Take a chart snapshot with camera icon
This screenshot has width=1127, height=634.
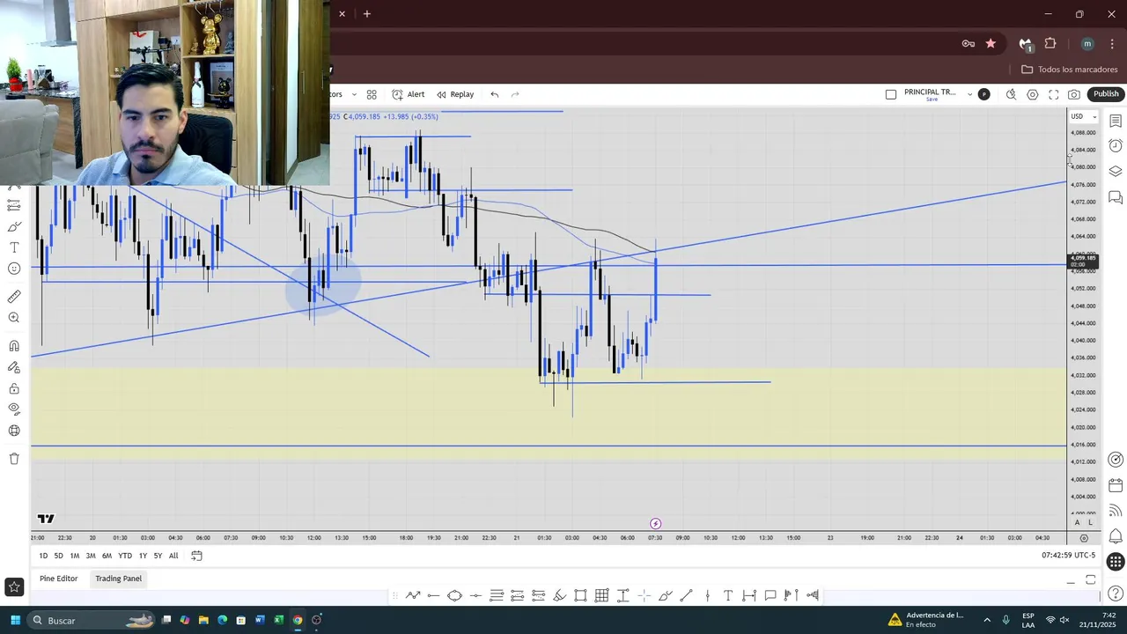(x=1074, y=94)
